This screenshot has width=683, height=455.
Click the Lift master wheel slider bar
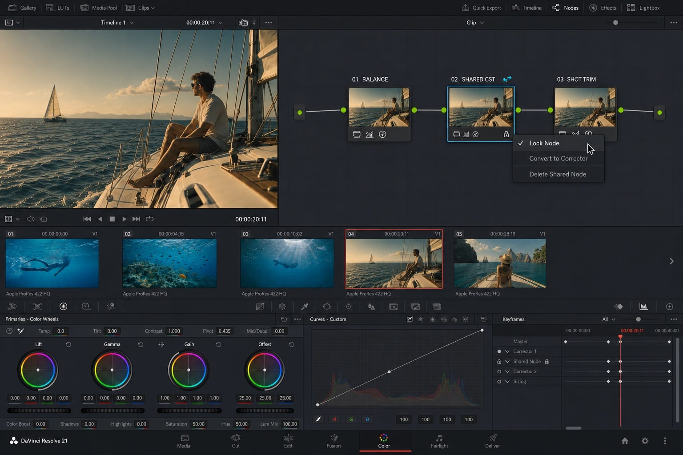tap(39, 411)
